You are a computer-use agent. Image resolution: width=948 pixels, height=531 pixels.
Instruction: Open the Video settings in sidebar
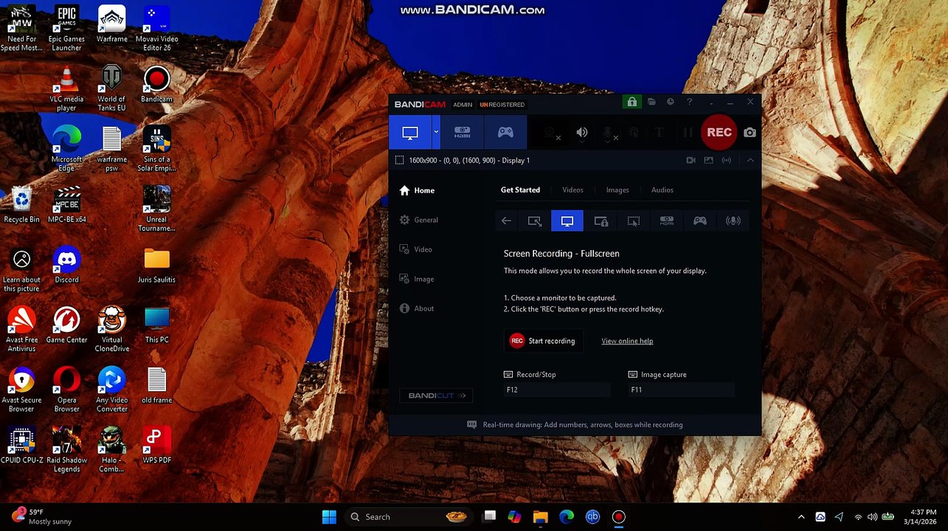pos(415,249)
